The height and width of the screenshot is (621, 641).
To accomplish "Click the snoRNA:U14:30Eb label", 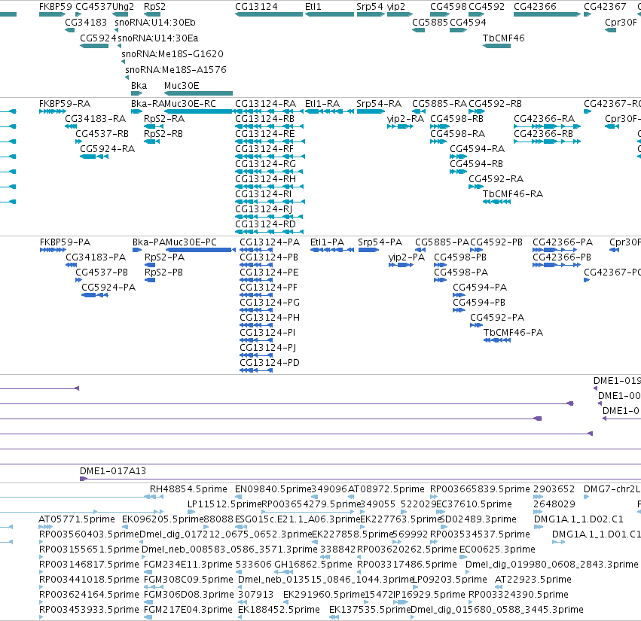I will point(155,23).
